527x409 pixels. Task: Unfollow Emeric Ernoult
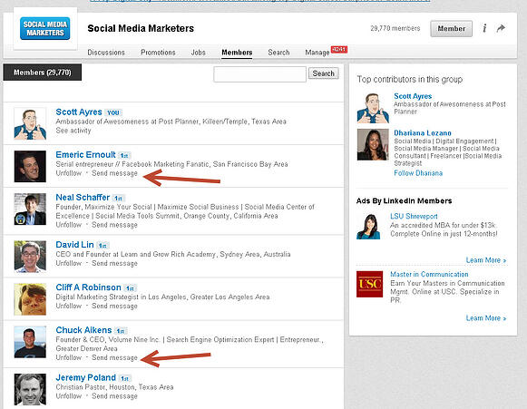click(69, 173)
